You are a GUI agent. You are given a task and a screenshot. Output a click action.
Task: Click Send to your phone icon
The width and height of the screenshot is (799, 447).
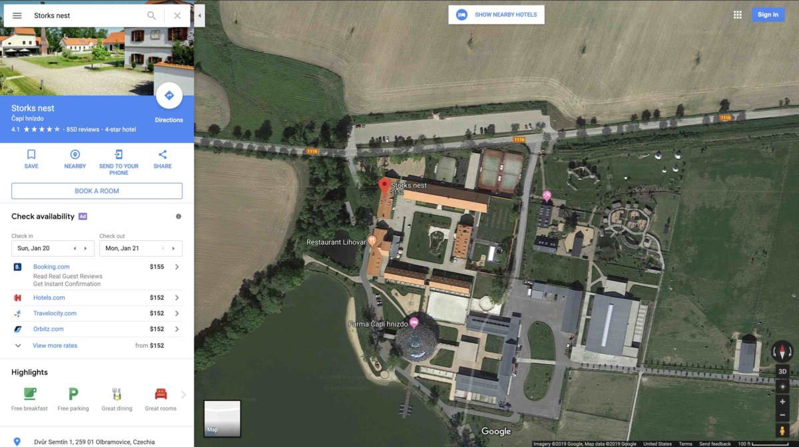pyautogui.click(x=119, y=154)
